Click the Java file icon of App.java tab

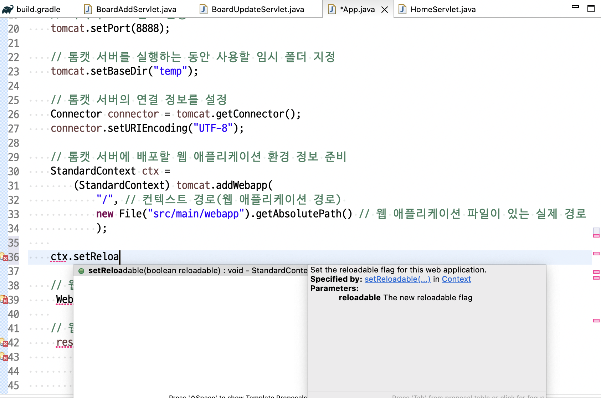(332, 9)
